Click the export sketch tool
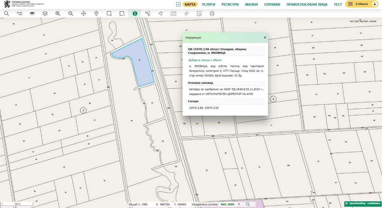The width and height of the screenshot is (382, 208). [199, 13]
